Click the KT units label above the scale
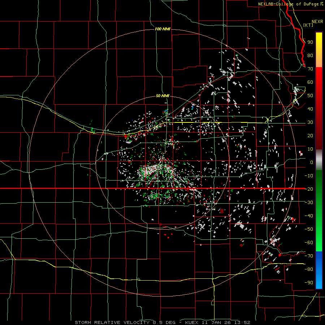 tap(308, 25)
